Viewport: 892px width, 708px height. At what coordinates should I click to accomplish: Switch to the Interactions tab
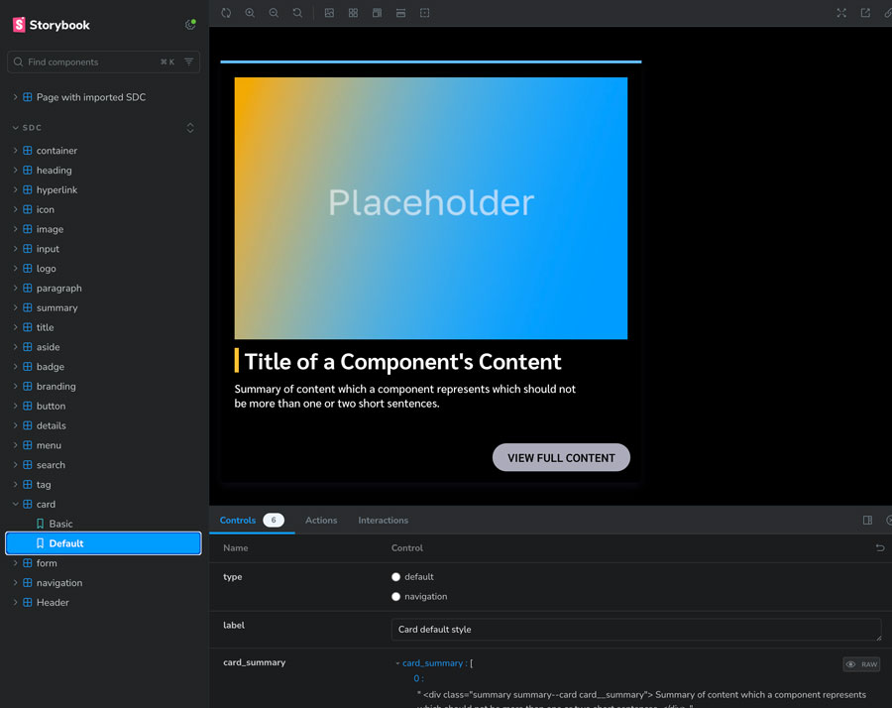383,521
